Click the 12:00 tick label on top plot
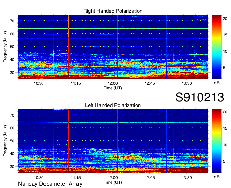 (113, 83)
